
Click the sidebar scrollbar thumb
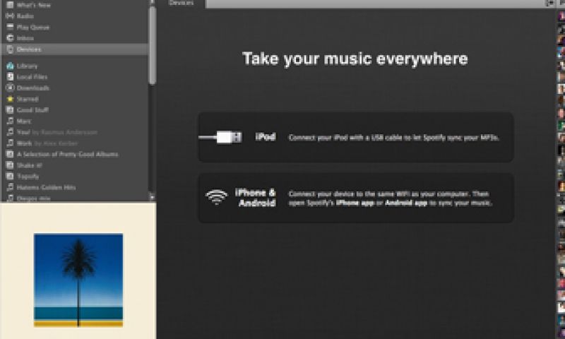[x=152, y=45]
